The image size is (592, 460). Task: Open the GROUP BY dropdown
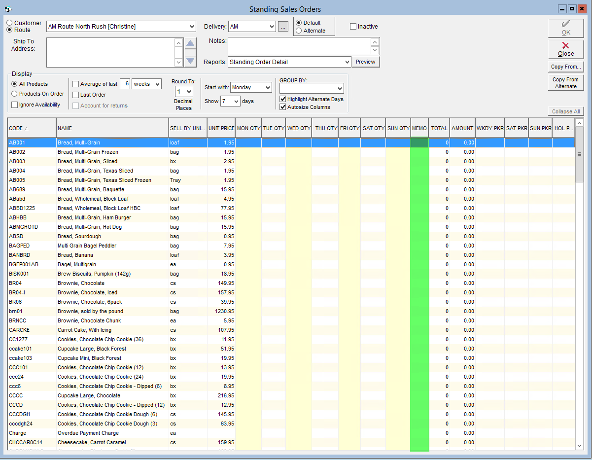tap(340, 88)
